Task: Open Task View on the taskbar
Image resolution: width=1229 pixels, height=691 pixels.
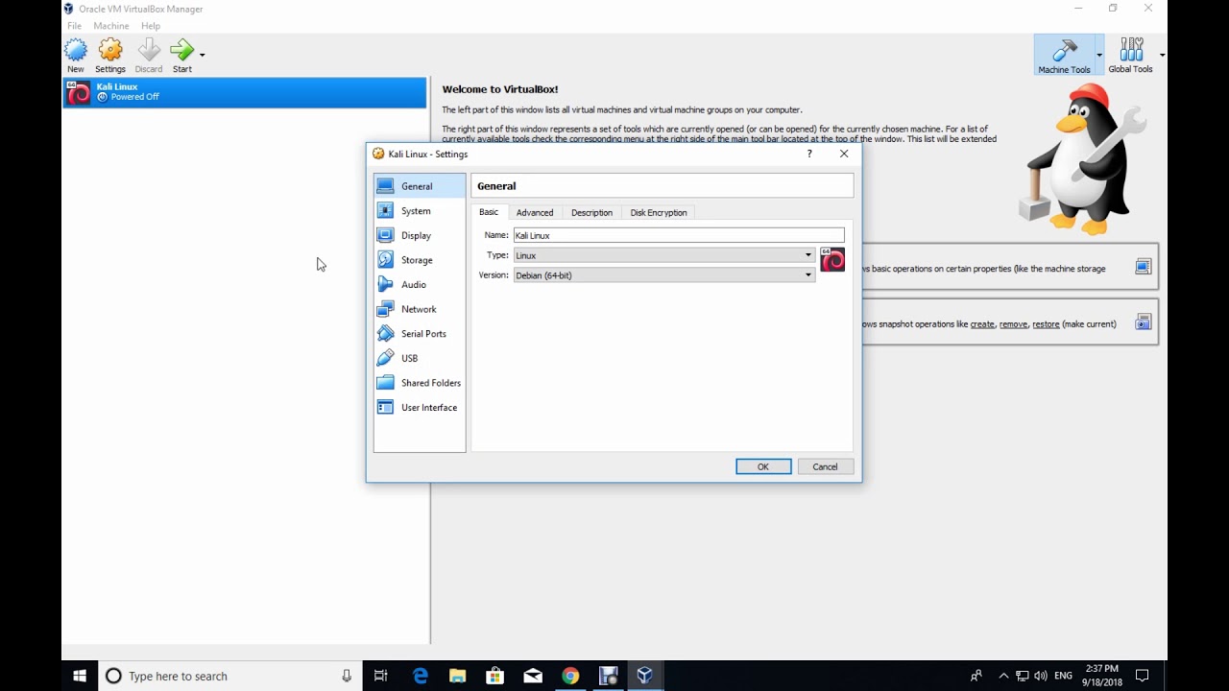Action: 381,676
